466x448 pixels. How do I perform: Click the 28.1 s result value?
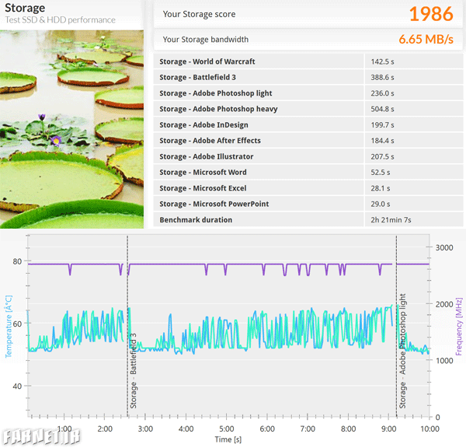[x=381, y=188]
